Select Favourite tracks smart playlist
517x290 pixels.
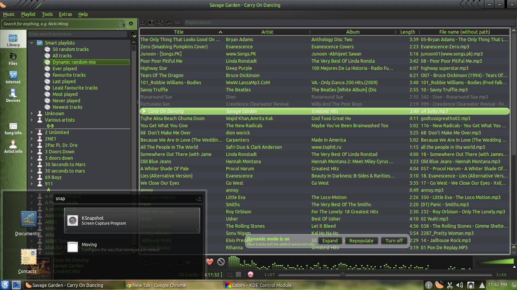[x=69, y=75]
